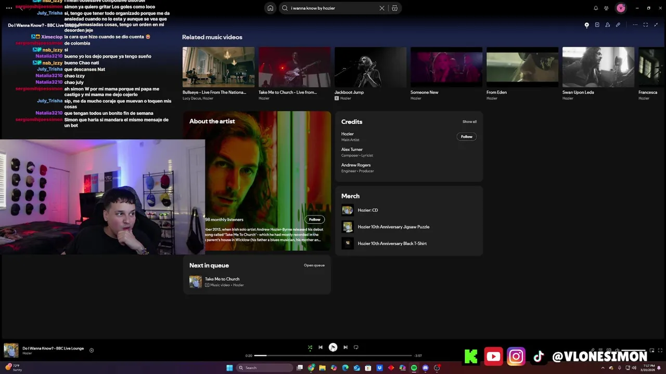Click the Now Playing View icon in the top toolbar
This screenshot has height=374, width=666.
[x=586, y=25]
